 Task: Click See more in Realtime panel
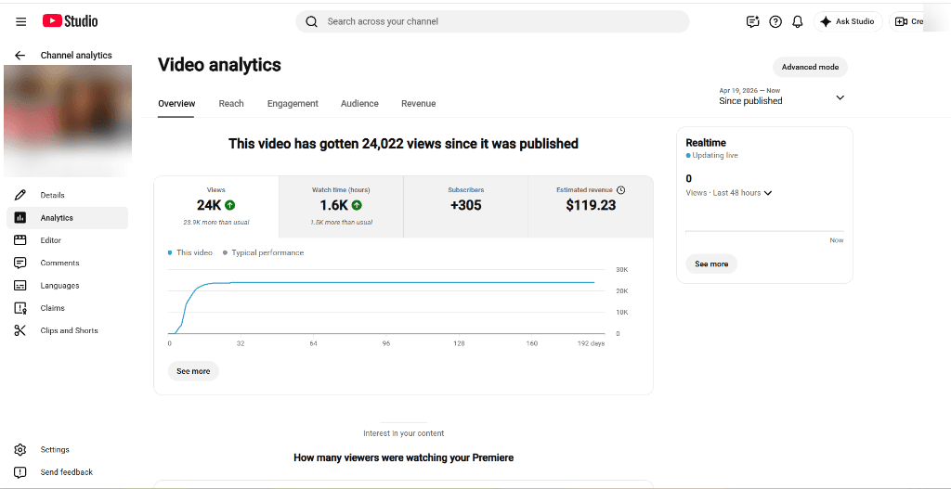coord(711,264)
